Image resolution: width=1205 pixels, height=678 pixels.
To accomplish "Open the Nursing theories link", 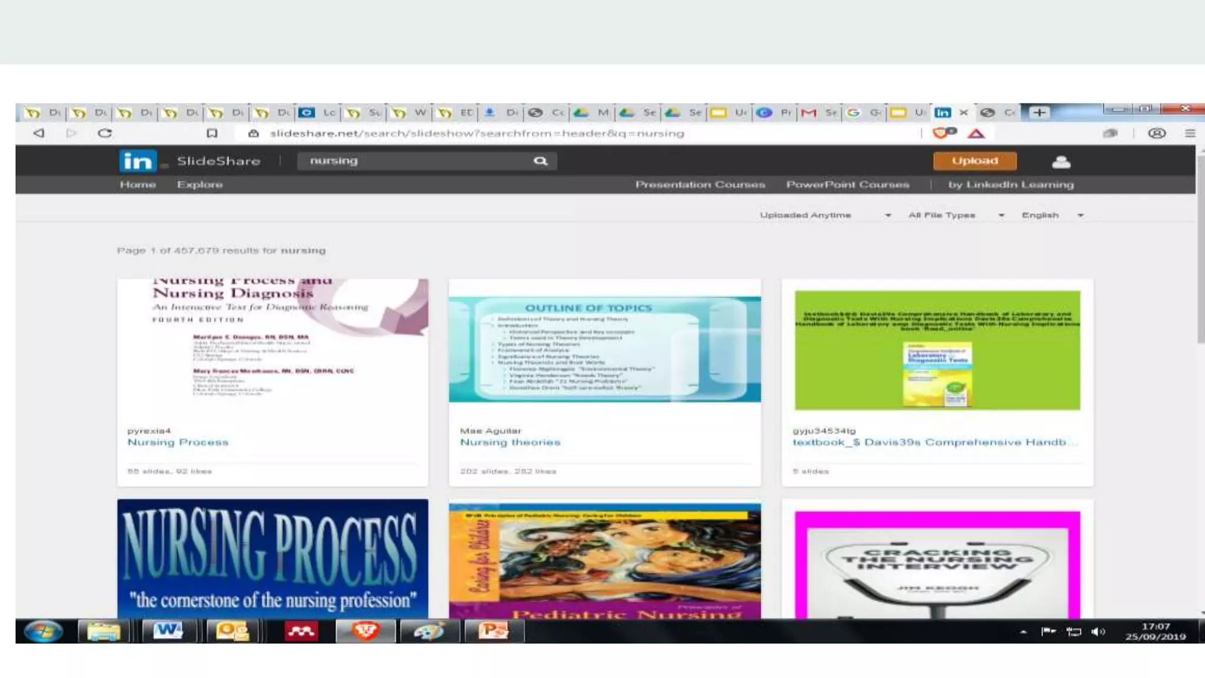I will pos(510,442).
